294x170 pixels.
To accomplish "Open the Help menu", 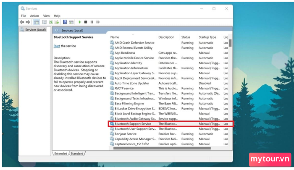I will pyautogui.click(x=57, y=16).
